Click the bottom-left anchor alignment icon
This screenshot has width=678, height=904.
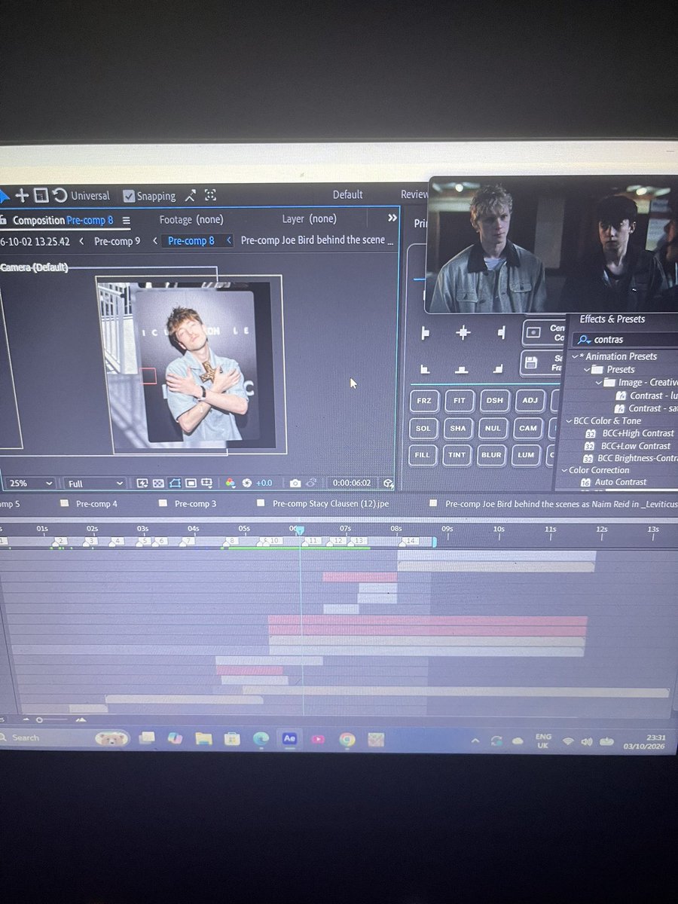(x=425, y=369)
